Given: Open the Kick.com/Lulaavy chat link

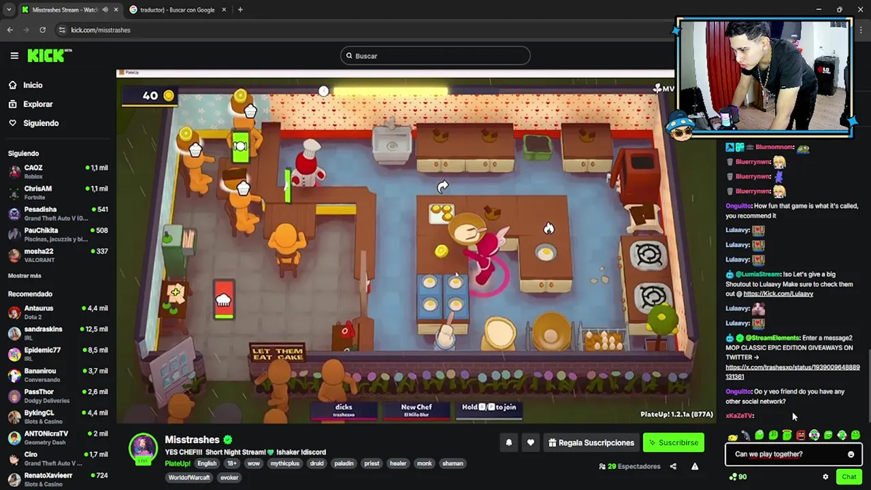Looking at the screenshot, I should click(778, 294).
